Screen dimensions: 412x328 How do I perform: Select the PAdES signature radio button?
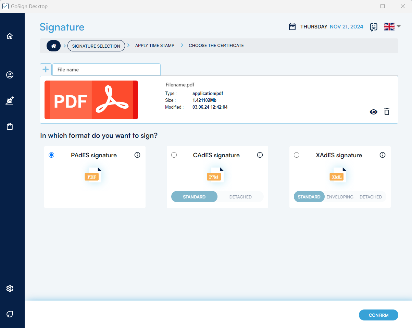(x=51, y=155)
